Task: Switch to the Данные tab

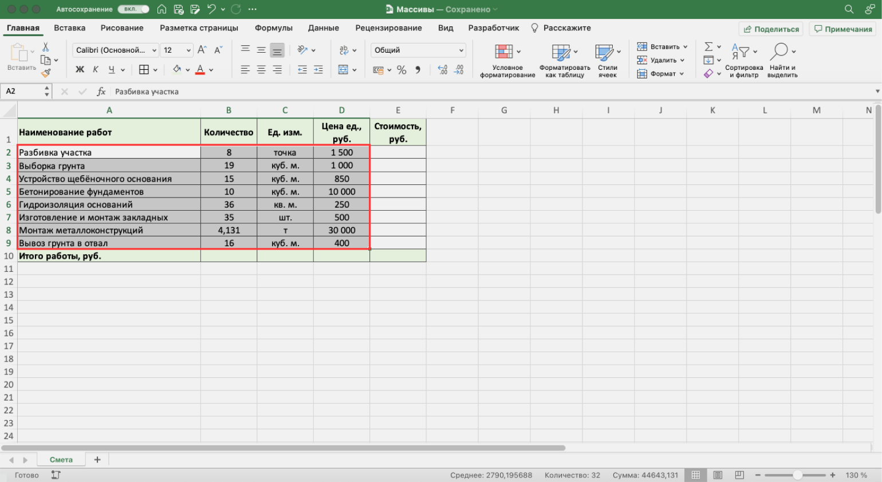Action: coord(323,28)
